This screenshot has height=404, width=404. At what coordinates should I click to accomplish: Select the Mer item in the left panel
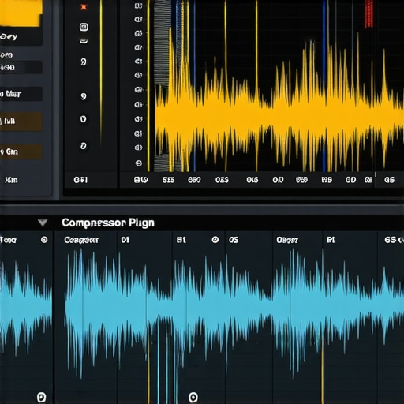pyautogui.click(x=21, y=94)
